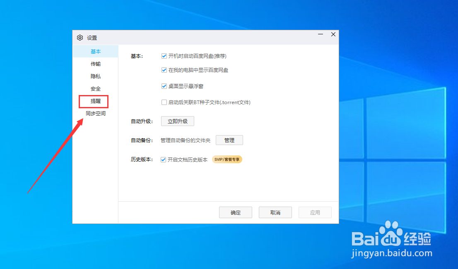Image resolution: width=458 pixels, height=269 pixels.
Task: Click the 取消 button
Action: point(275,212)
